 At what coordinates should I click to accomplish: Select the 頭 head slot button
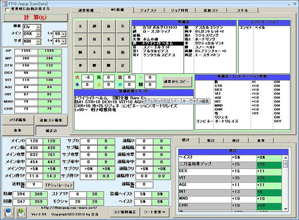pyautogui.click(x=80, y=39)
